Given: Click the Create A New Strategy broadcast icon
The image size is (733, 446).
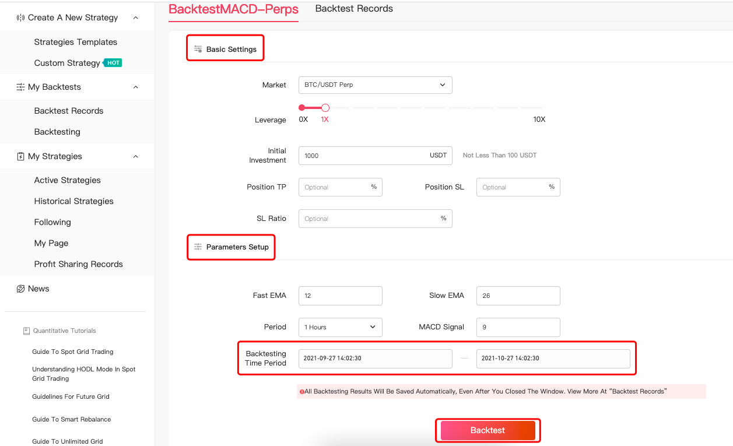Looking at the screenshot, I should pyautogui.click(x=20, y=18).
